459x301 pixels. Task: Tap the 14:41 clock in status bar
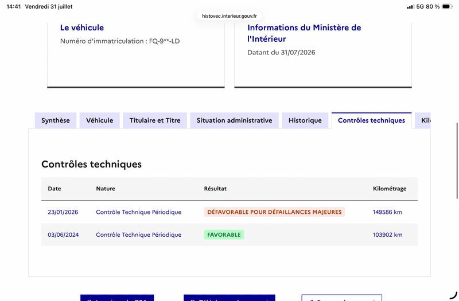pos(13,6)
